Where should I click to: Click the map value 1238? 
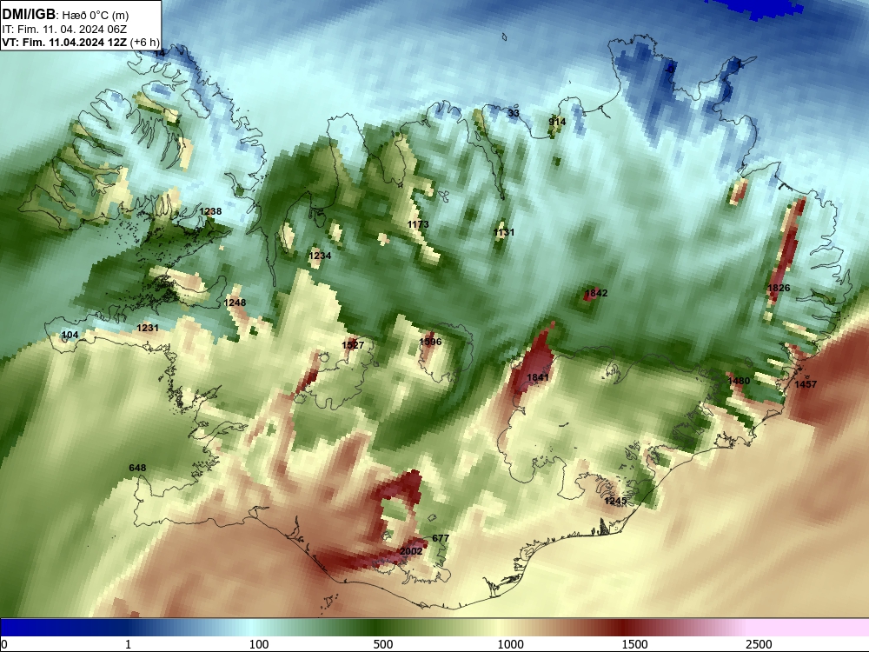point(210,211)
